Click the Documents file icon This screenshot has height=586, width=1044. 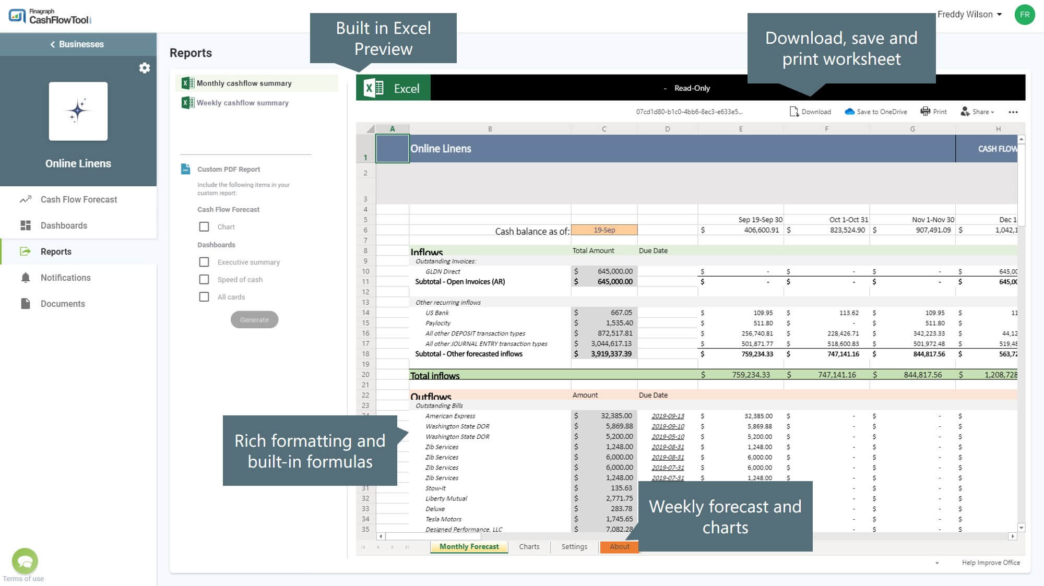point(26,304)
